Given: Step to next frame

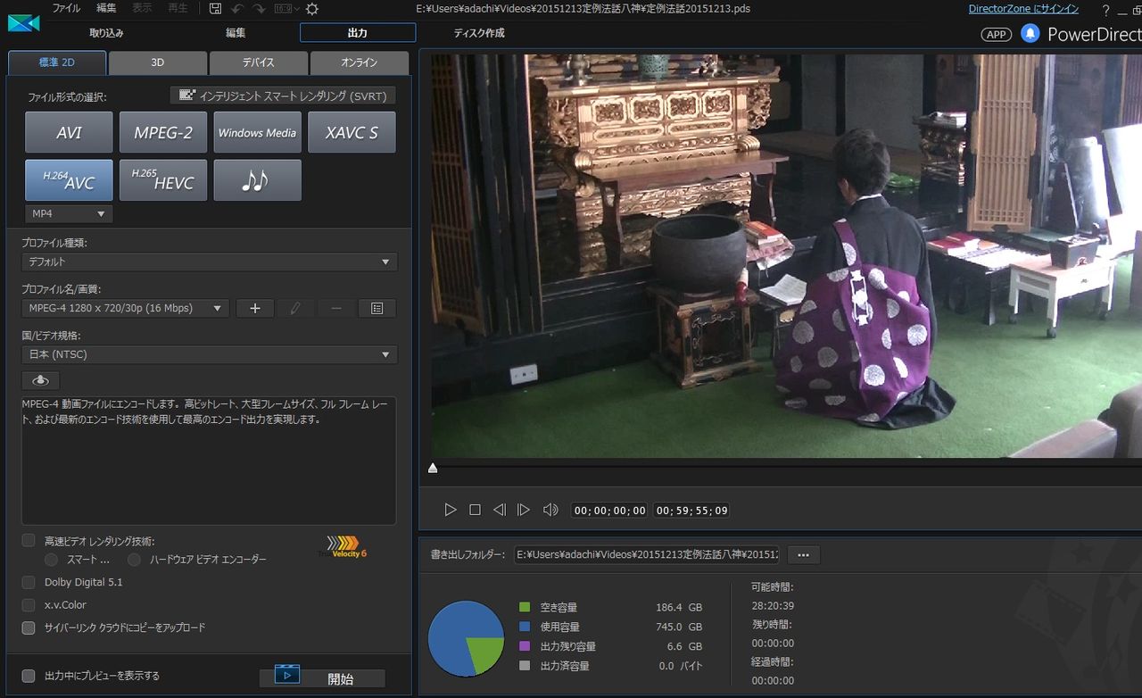Looking at the screenshot, I should 524,510.
